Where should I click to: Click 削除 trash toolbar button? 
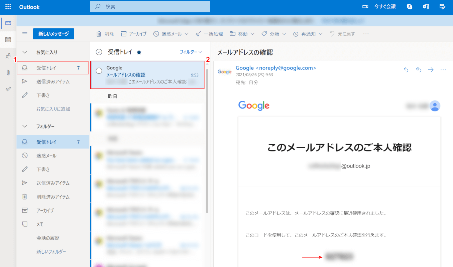pyautogui.click(x=105, y=34)
